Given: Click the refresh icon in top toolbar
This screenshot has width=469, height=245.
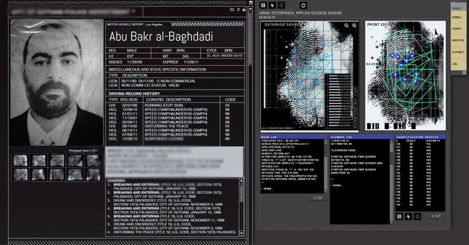Looking at the screenshot, I should (x=303, y=5).
